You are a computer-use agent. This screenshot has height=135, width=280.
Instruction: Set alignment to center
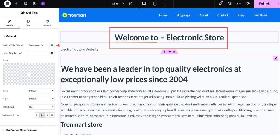pos(42,115)
